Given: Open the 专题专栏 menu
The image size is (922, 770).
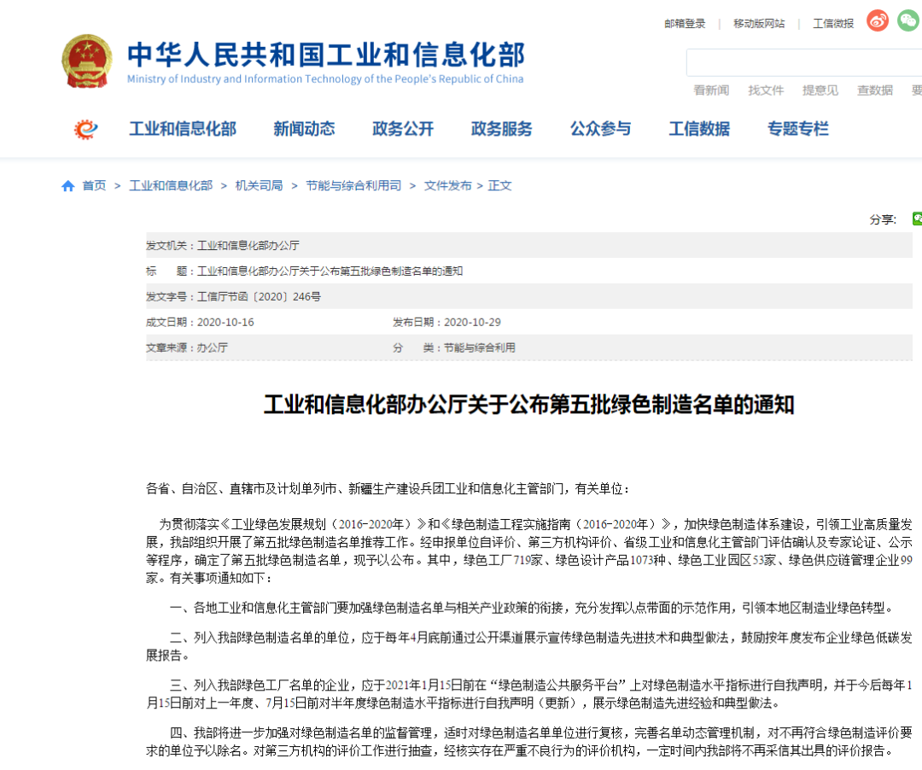Looking at the screenshot, I should click(797, 129).
